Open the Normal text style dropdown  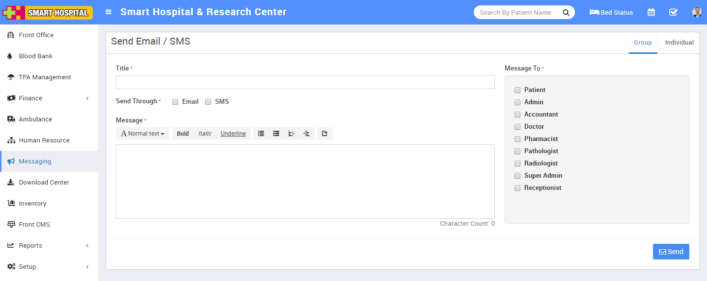coord(142,134)
